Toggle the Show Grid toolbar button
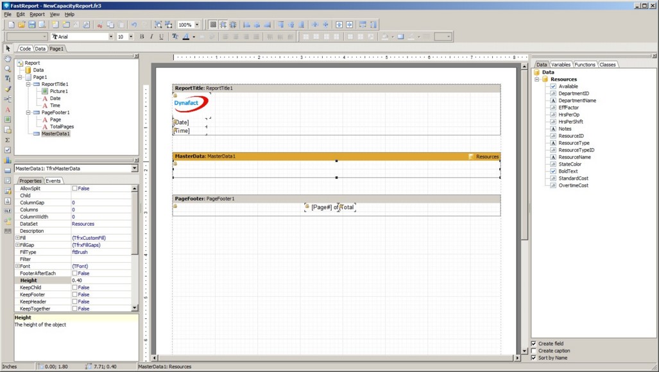659x372 pixels. tap(213, 24)
